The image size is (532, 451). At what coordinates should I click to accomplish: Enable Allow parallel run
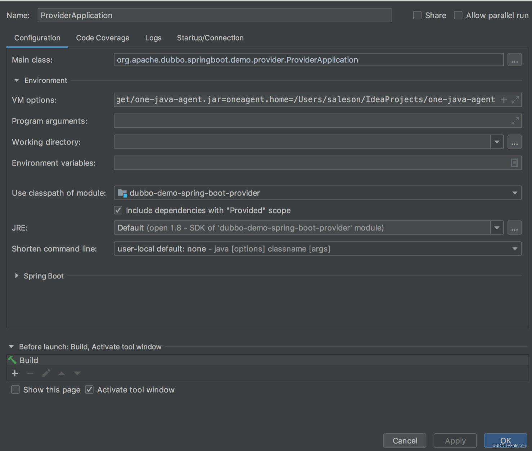tap(458, 15)
